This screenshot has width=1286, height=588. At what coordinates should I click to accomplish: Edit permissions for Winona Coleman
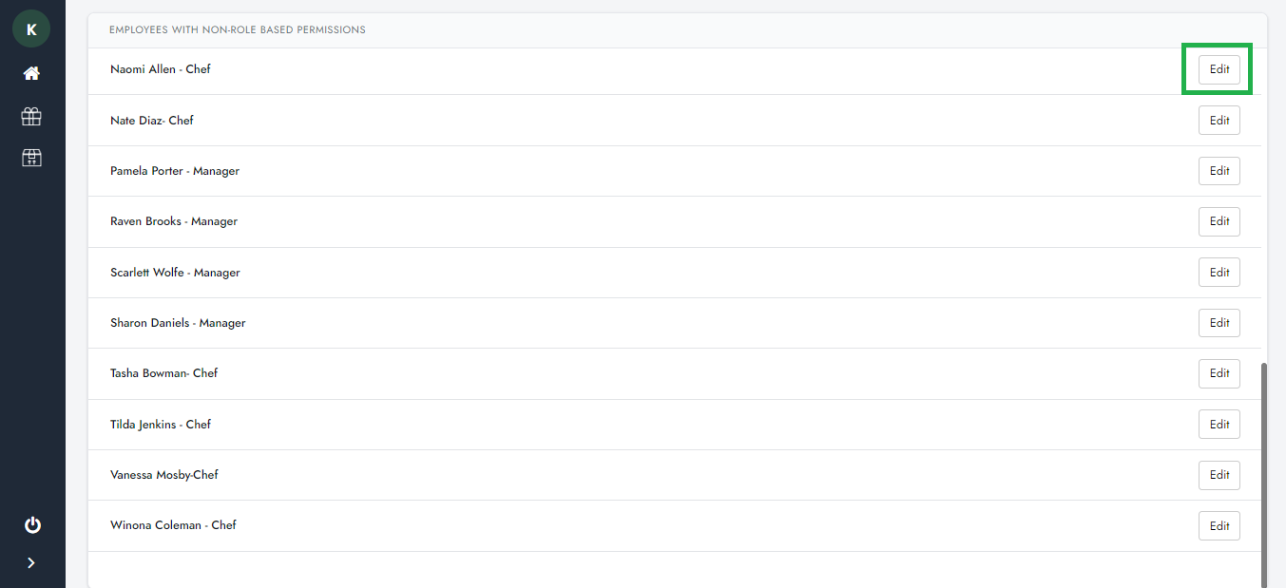(1219, 525)
